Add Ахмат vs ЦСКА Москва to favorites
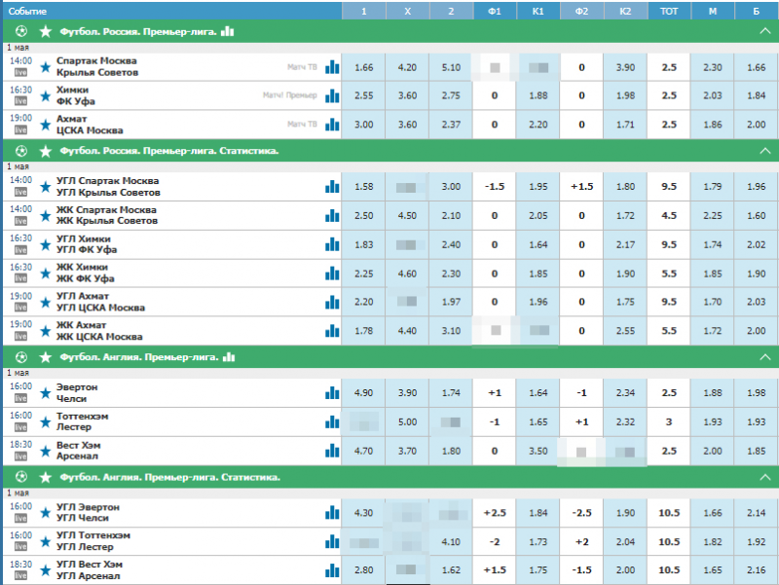Image resolution: width=779 pixels, height=585 pixels. [45, 125]
